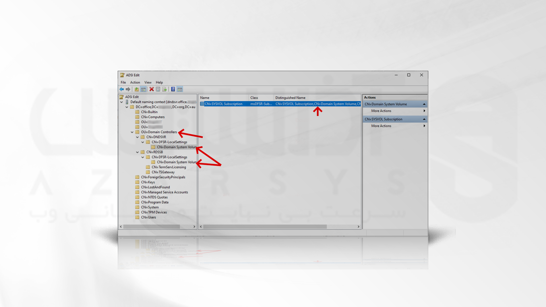Minimize the ADSI Edit window

[x=396, y=75]
